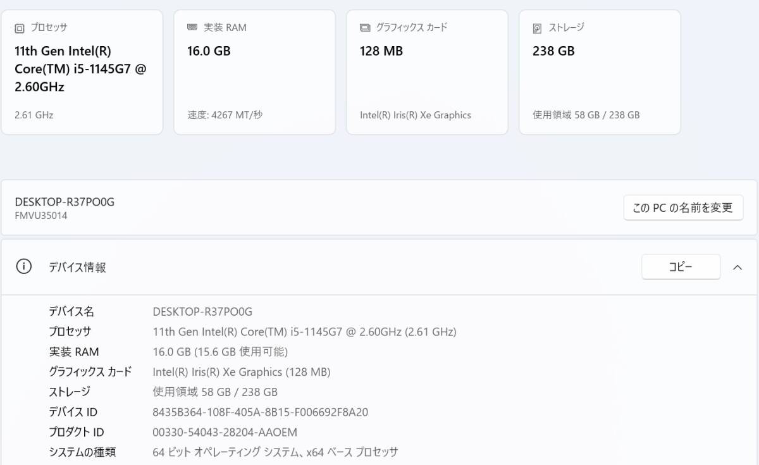This screenshot has height=465, width=759.
Task: Open the 238 GB storage card
Action: [x=600, y=72]
